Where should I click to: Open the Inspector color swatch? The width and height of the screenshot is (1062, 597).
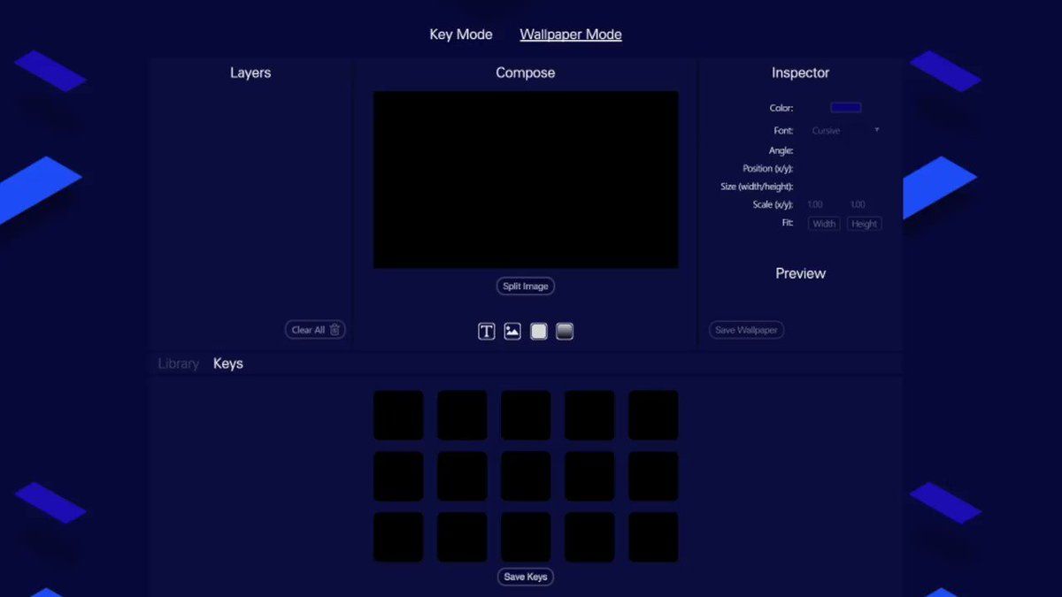[x=846, y=108]
